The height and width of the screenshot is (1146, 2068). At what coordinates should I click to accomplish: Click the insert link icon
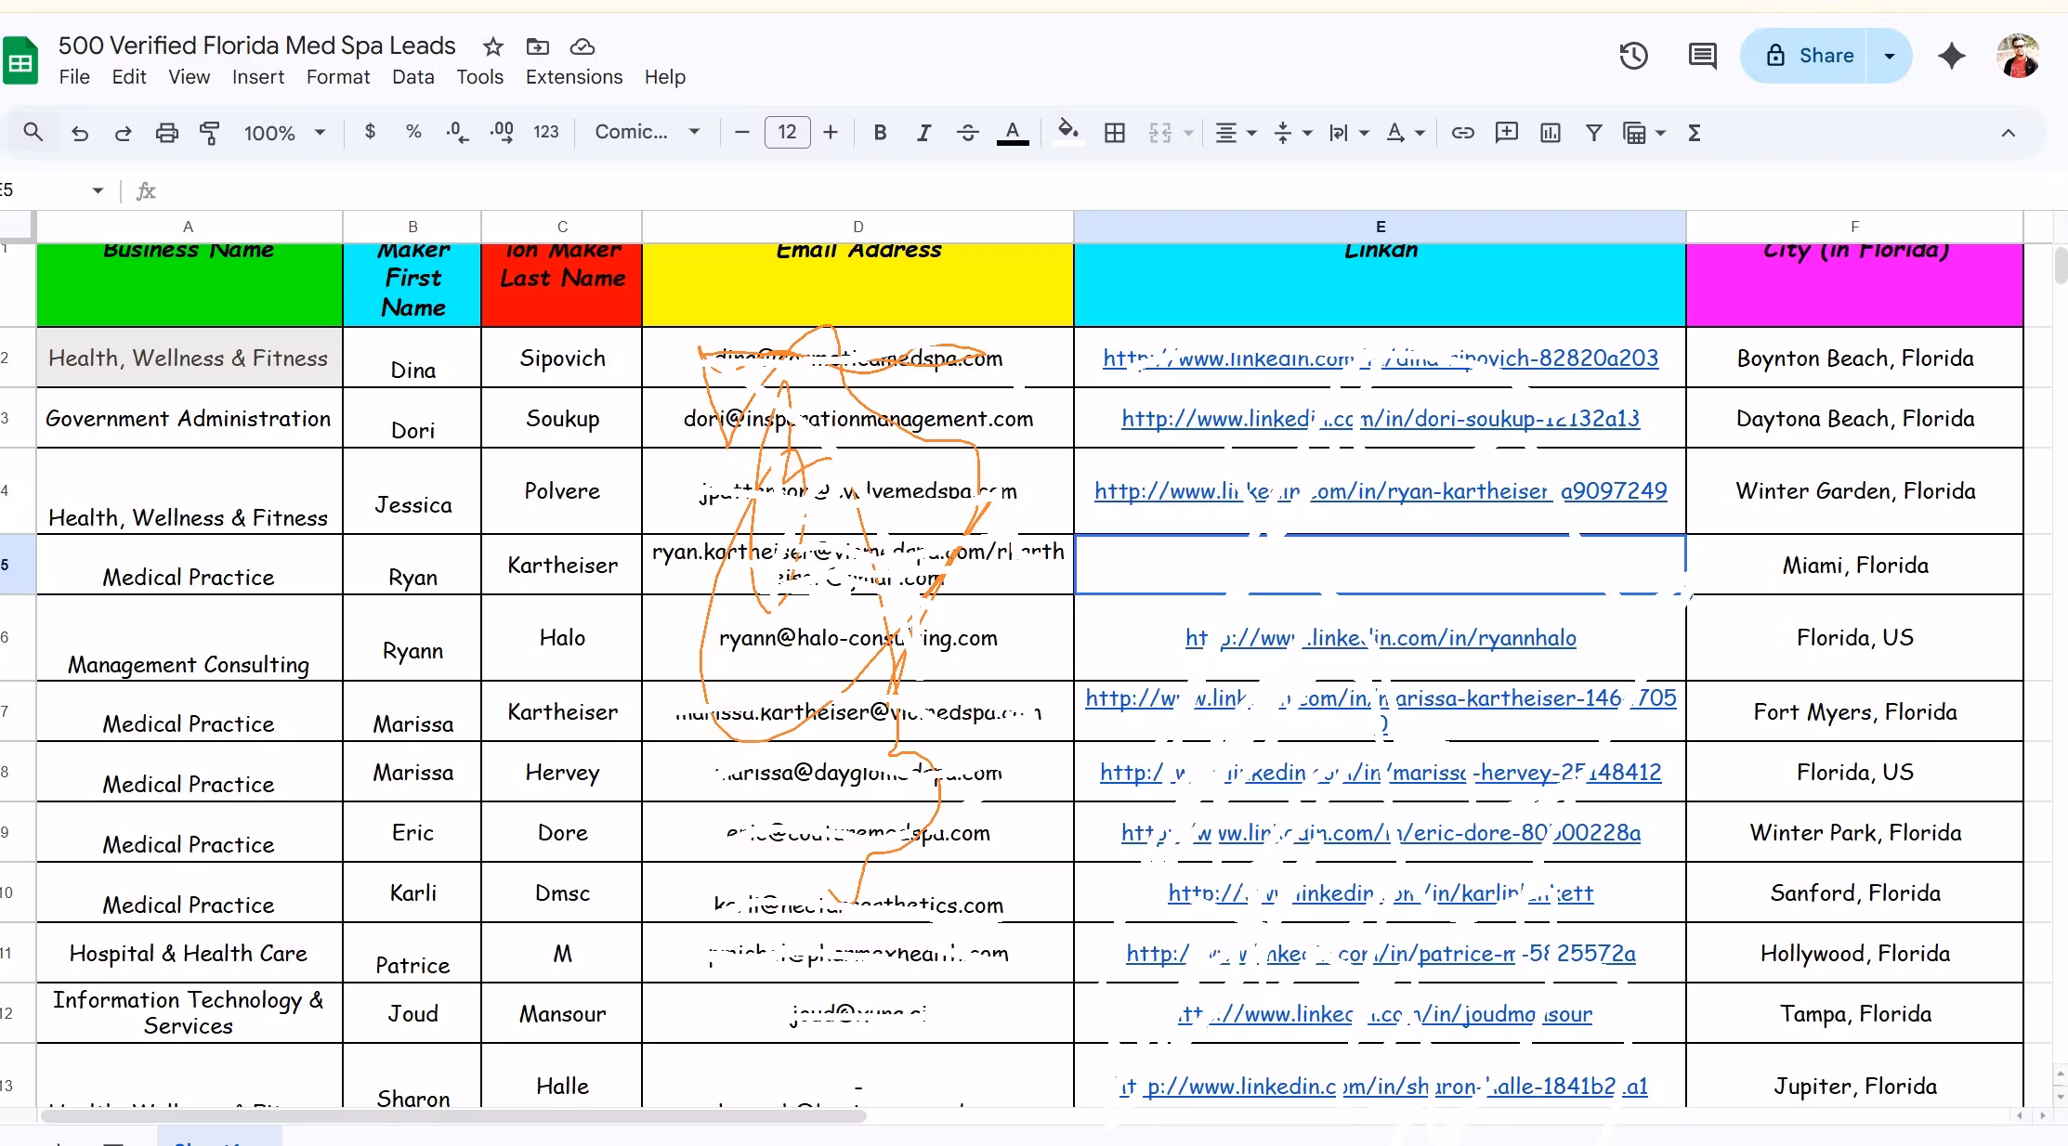(x=1462, y=133)
